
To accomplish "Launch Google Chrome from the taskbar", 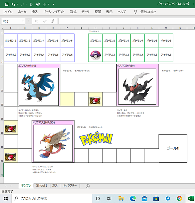I will click(x=179, y=198).
